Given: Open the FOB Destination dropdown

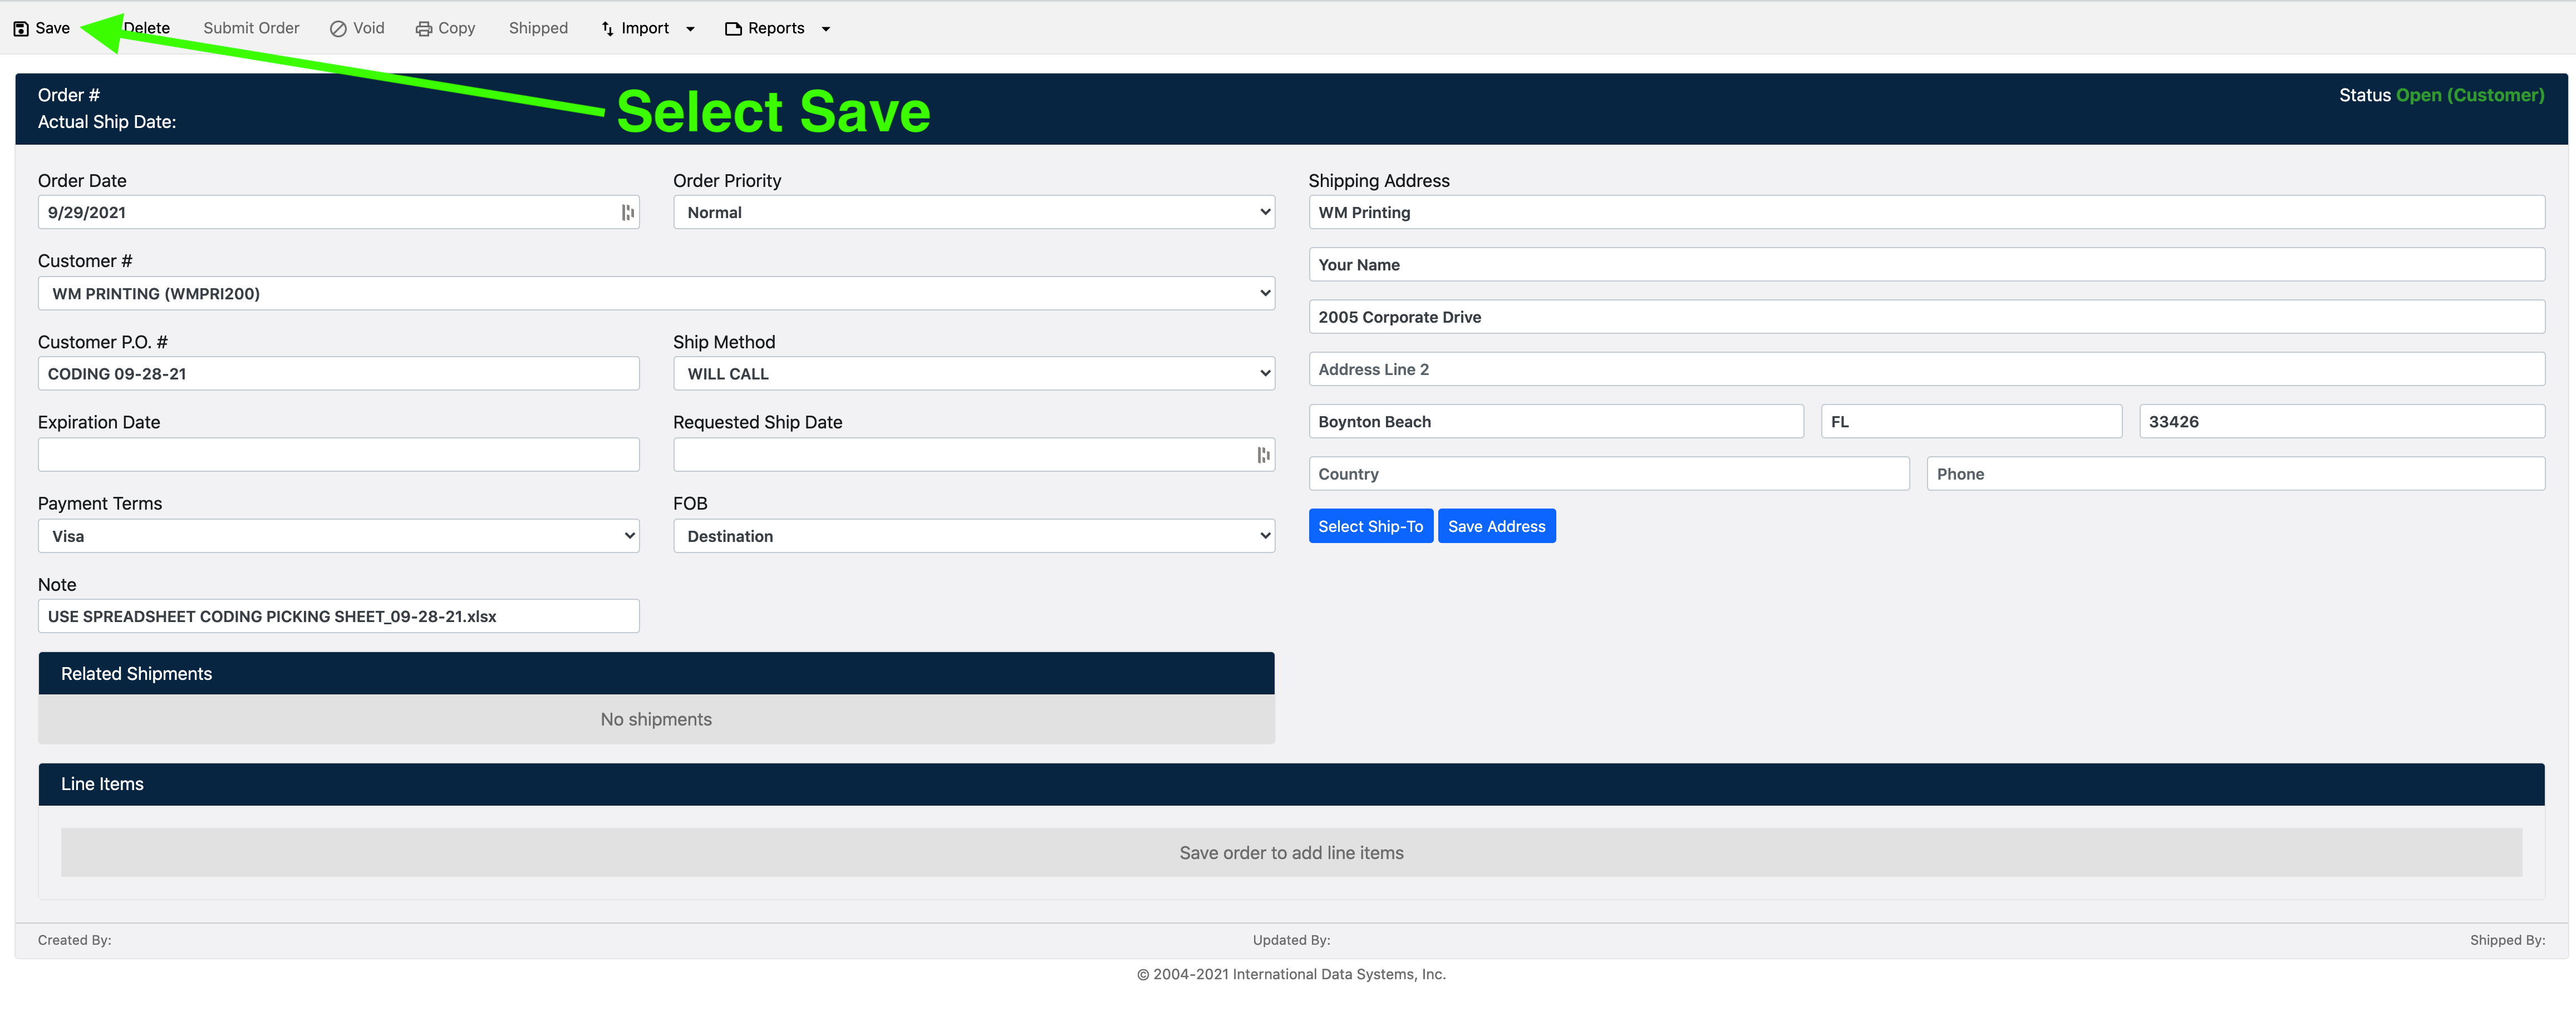Looking at the screenshot, I should point(973,537).
